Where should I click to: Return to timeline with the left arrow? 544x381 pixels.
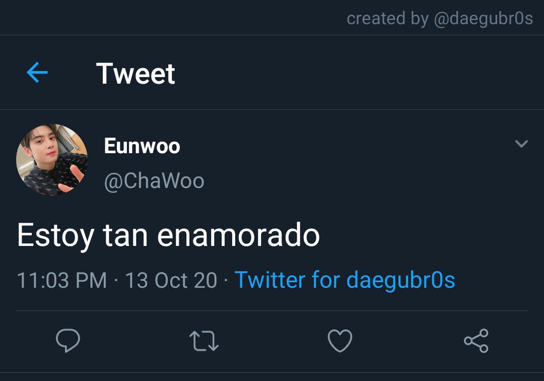click(x=37, y=73)
